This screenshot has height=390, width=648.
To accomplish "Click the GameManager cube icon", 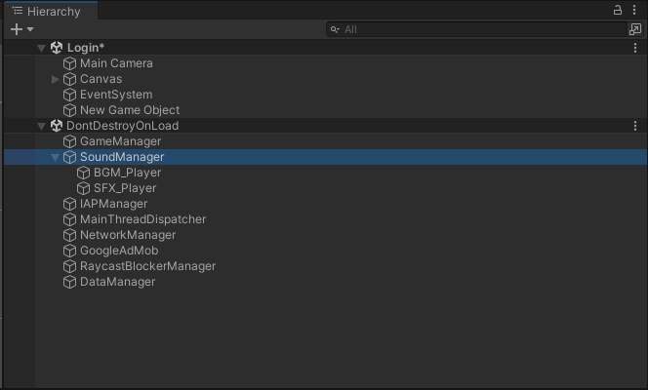I will point(70,141).
